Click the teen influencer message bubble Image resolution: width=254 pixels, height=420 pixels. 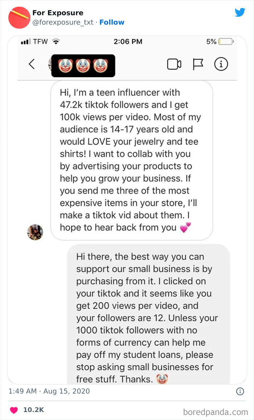pyautogui.click(x=131, y=160)
